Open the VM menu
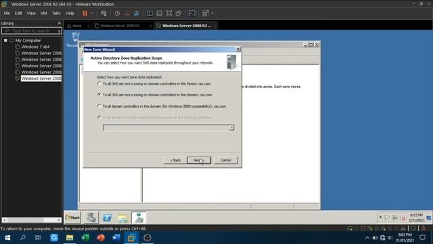Screen dimensions: 433x244 pyautogui.click(x=43, y=14)
